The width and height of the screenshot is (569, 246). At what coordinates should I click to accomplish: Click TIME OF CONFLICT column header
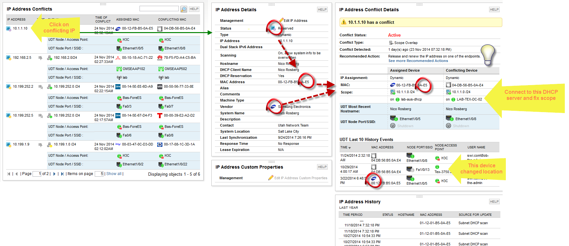[103, 20]
